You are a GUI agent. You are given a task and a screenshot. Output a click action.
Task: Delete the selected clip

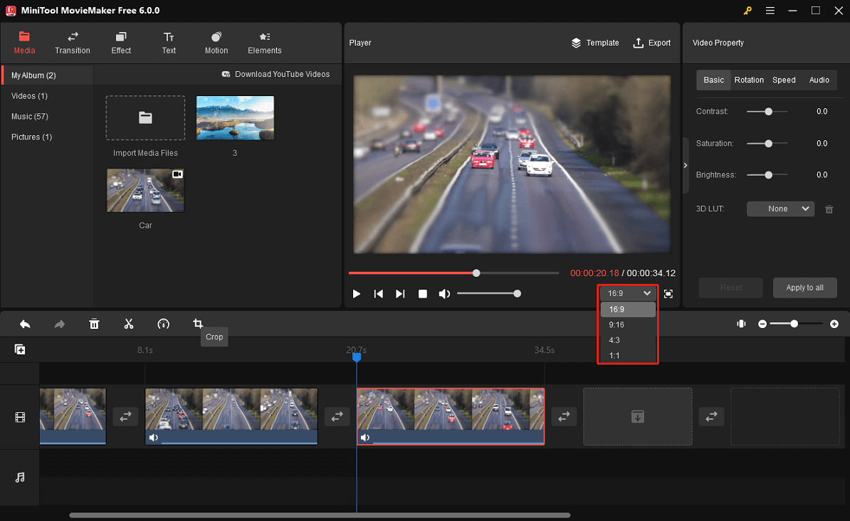[x=94, y=325]
